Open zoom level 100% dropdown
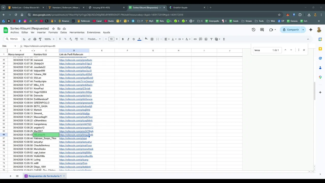 click(49, 39)
